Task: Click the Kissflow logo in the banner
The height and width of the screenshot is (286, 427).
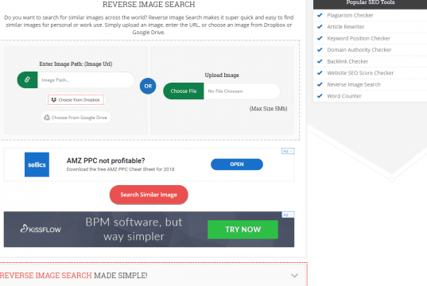Action: (x=41, y=229)
